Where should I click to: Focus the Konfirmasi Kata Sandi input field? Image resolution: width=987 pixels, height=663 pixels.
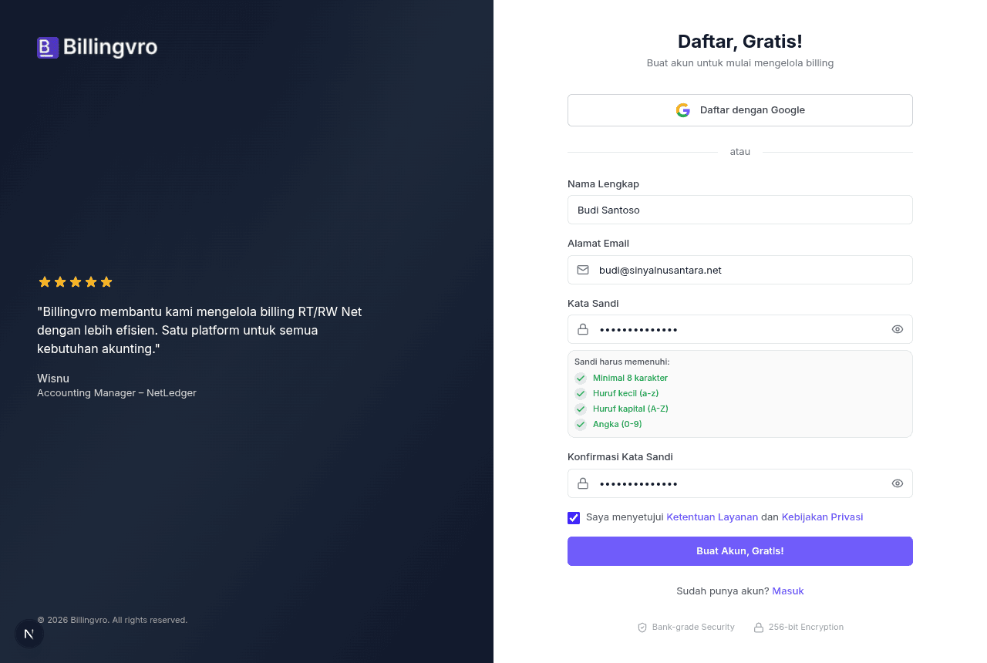(740, 483)
